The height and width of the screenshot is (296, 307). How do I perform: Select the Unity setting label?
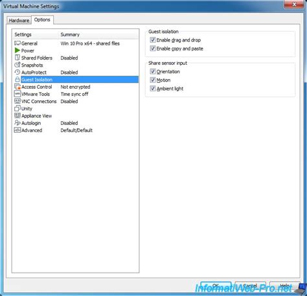[27, 109]
